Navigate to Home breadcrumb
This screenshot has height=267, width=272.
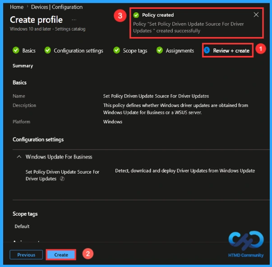17,7
